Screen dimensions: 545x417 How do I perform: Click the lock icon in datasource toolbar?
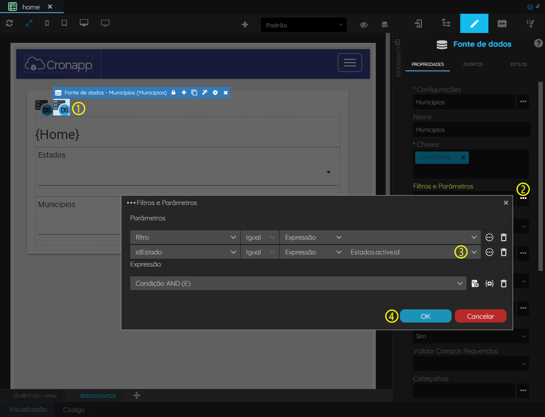click(x=173, y=92)
